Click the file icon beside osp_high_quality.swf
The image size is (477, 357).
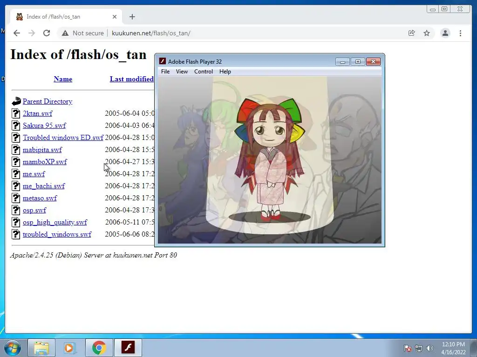tap(16, 222)
